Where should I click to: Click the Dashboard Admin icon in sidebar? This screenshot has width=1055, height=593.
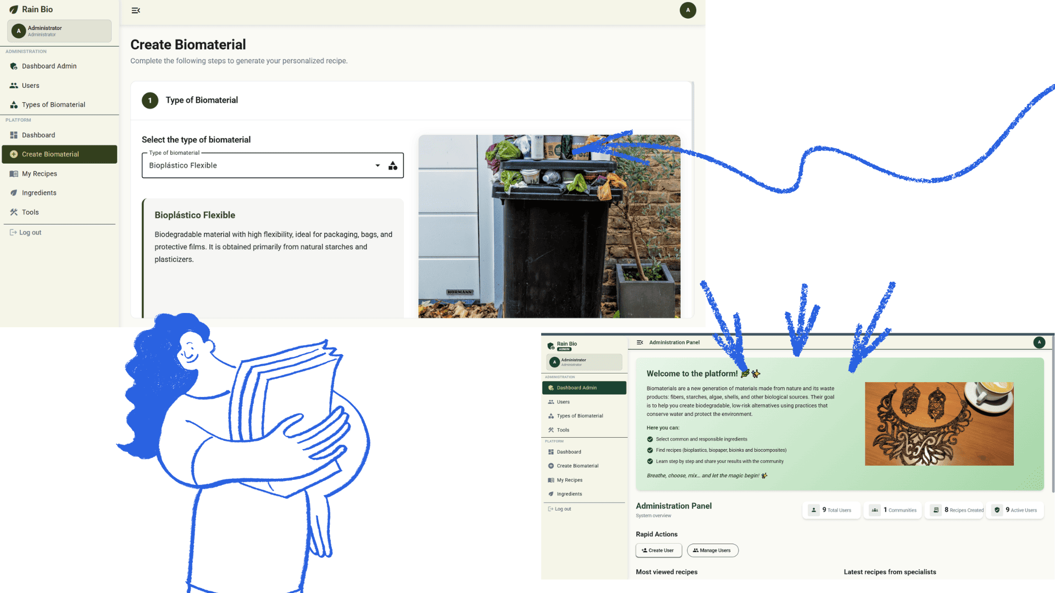[x=14, y=66]
